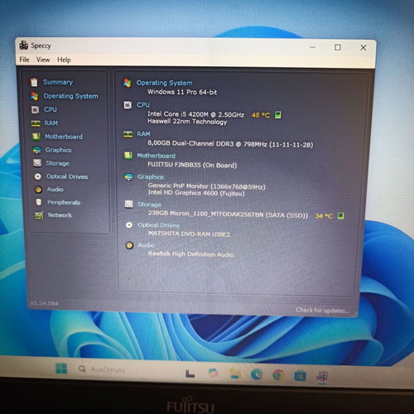Click 'MATSHITA DVD-RAM UJ8E2' text

tap(189, 234)
